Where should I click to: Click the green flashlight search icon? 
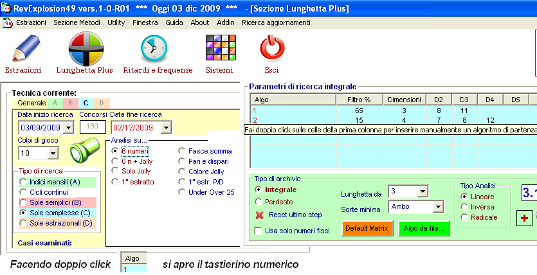click(x=85, y=150)
